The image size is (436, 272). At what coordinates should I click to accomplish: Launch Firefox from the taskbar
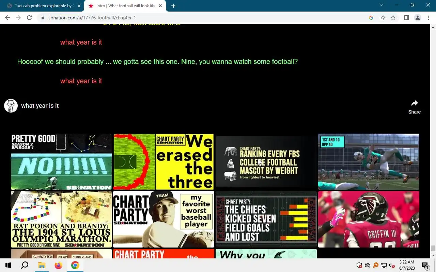(58, 265)
